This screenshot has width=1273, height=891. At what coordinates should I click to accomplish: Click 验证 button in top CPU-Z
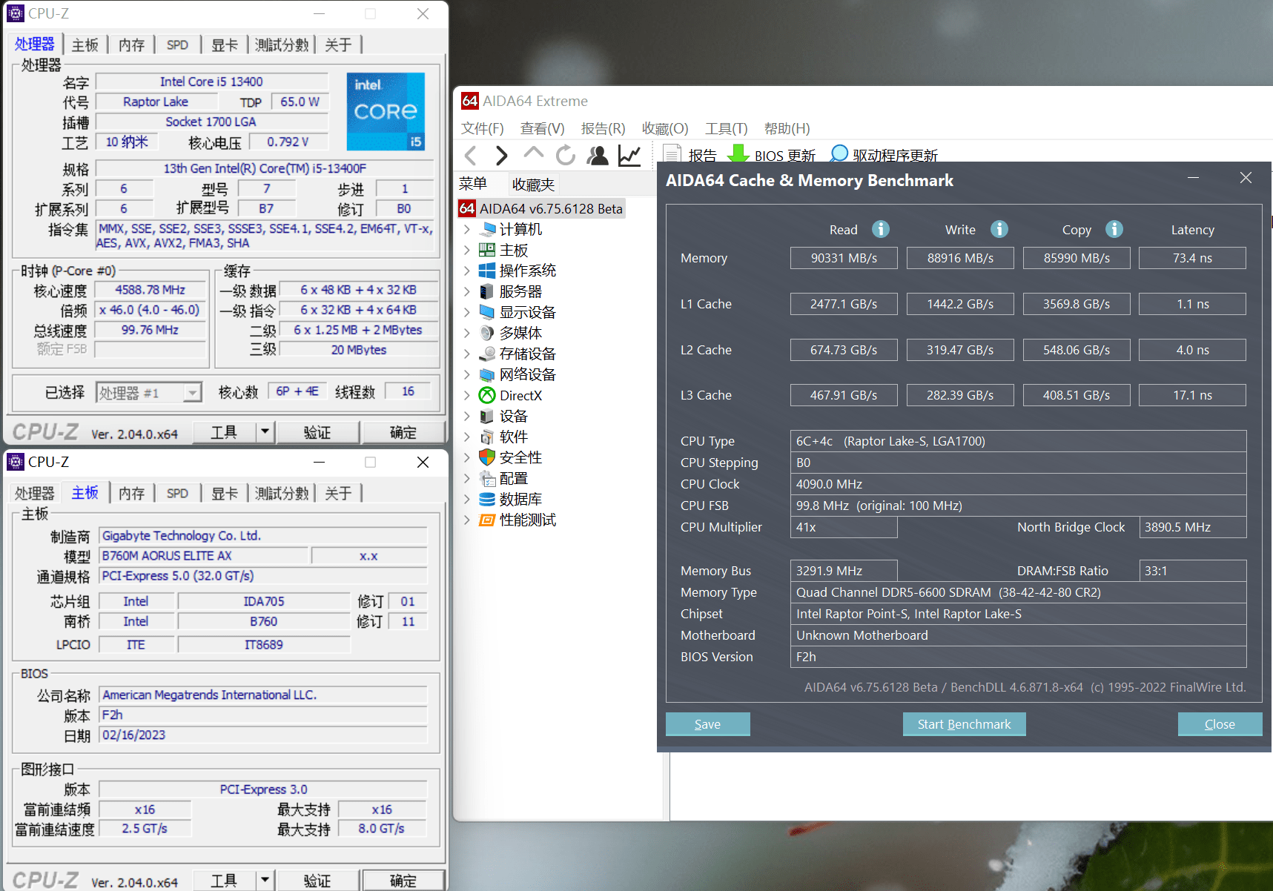point(318,431)
